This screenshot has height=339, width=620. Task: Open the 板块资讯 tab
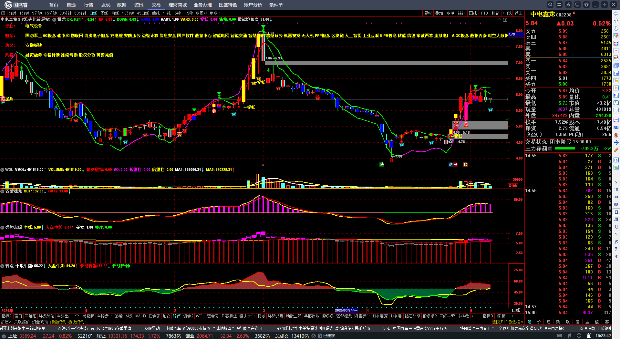(76, 322)
